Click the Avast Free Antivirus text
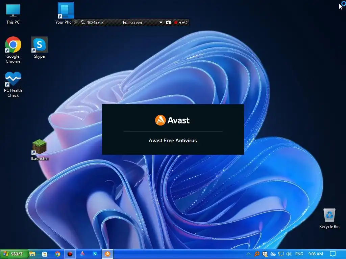Viewport: 346px width, 259px height. (x=173, y=141)
